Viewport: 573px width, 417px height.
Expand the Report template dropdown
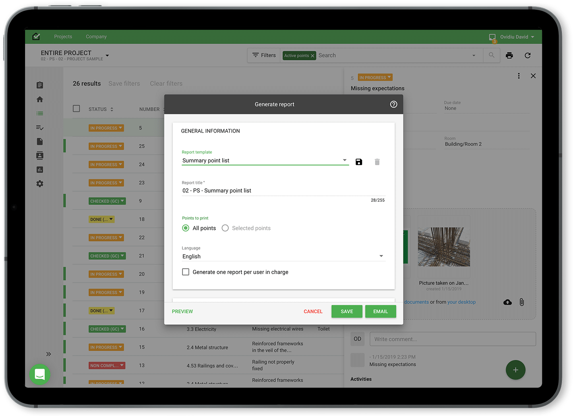344,160
